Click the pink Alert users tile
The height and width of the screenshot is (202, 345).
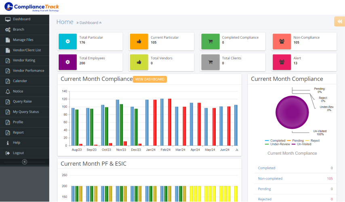[x=282, y=62]
